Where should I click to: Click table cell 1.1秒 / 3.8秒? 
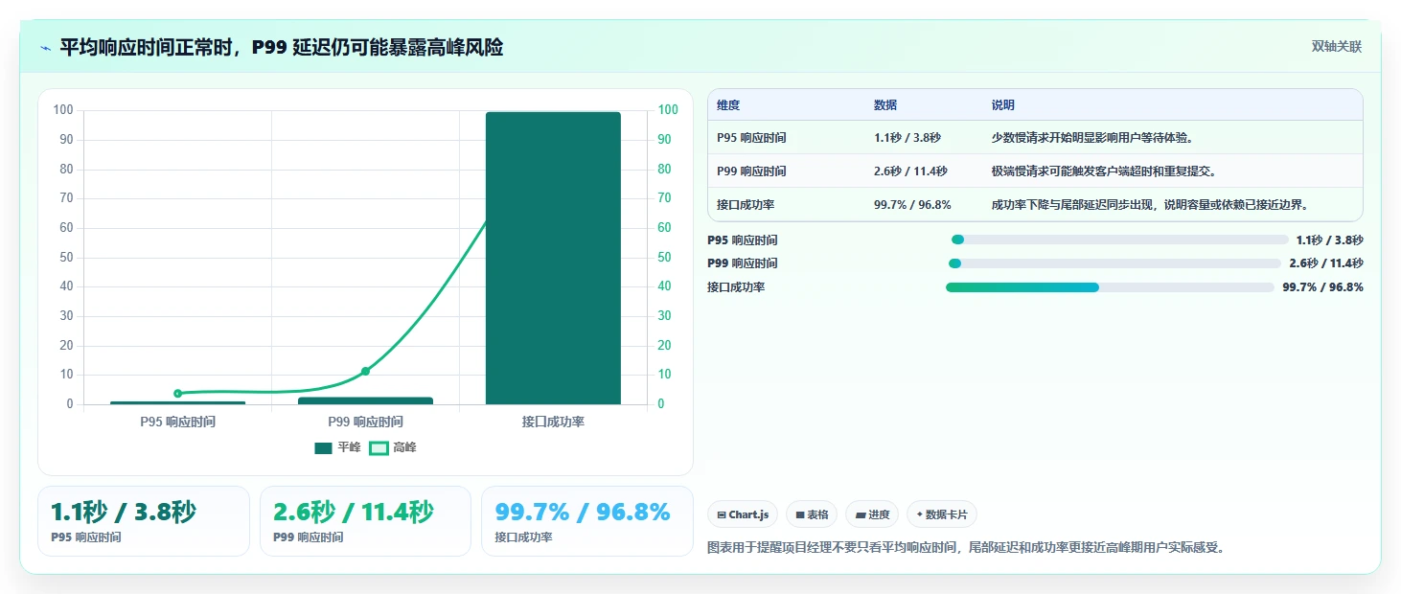pos(907,138)
